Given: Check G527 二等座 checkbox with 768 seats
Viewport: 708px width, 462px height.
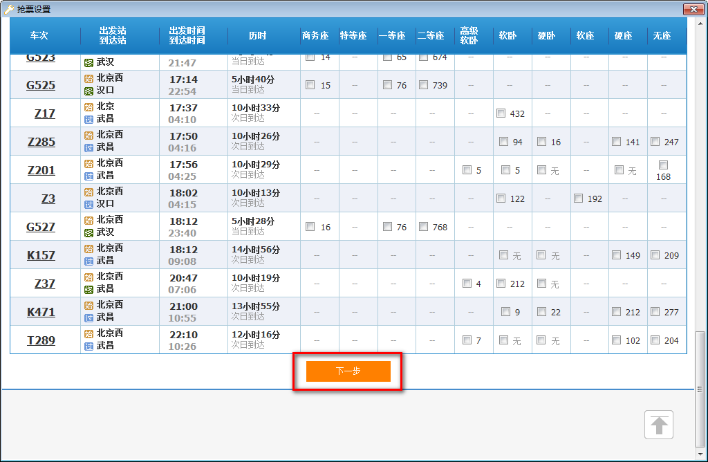Looking at the screenshot, I should coord(423,227).
